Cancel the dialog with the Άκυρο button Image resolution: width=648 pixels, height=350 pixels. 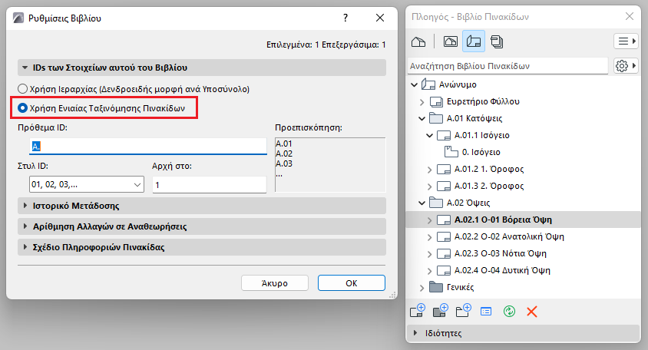coord(275,283)
